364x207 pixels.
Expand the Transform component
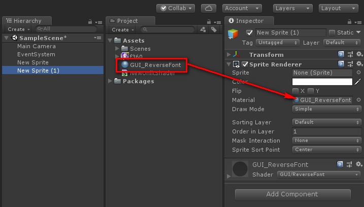228,54
